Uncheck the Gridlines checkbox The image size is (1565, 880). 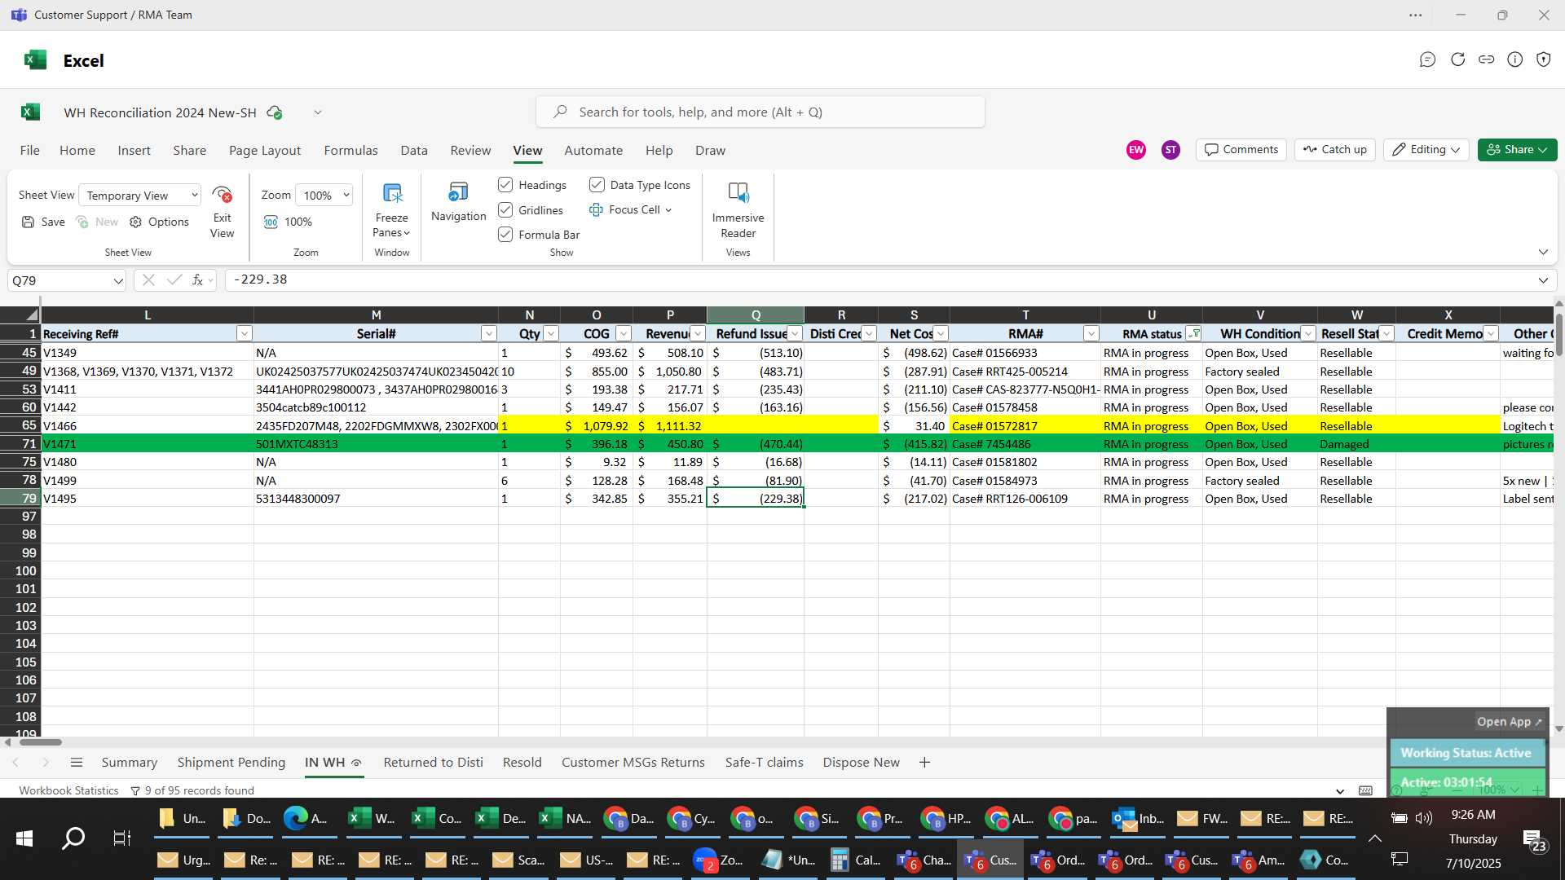coord(505,210)
